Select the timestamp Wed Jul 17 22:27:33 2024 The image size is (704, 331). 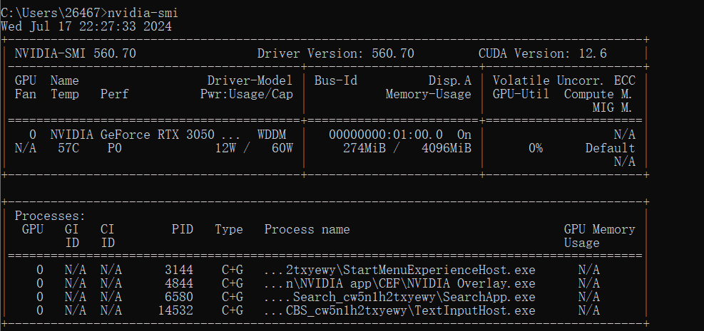click(x=86, y=26)
